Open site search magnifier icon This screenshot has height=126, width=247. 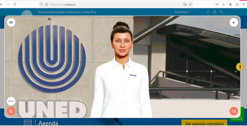(x=221, y=12)
